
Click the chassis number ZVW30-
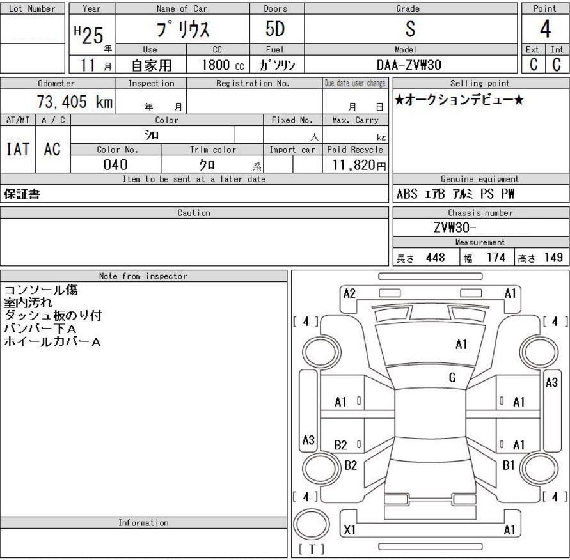pyautogui.click(x=454, y=228)
